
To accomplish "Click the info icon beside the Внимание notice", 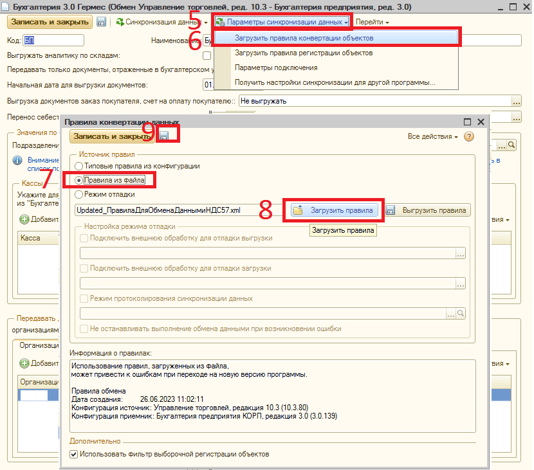I will [17, 160].
